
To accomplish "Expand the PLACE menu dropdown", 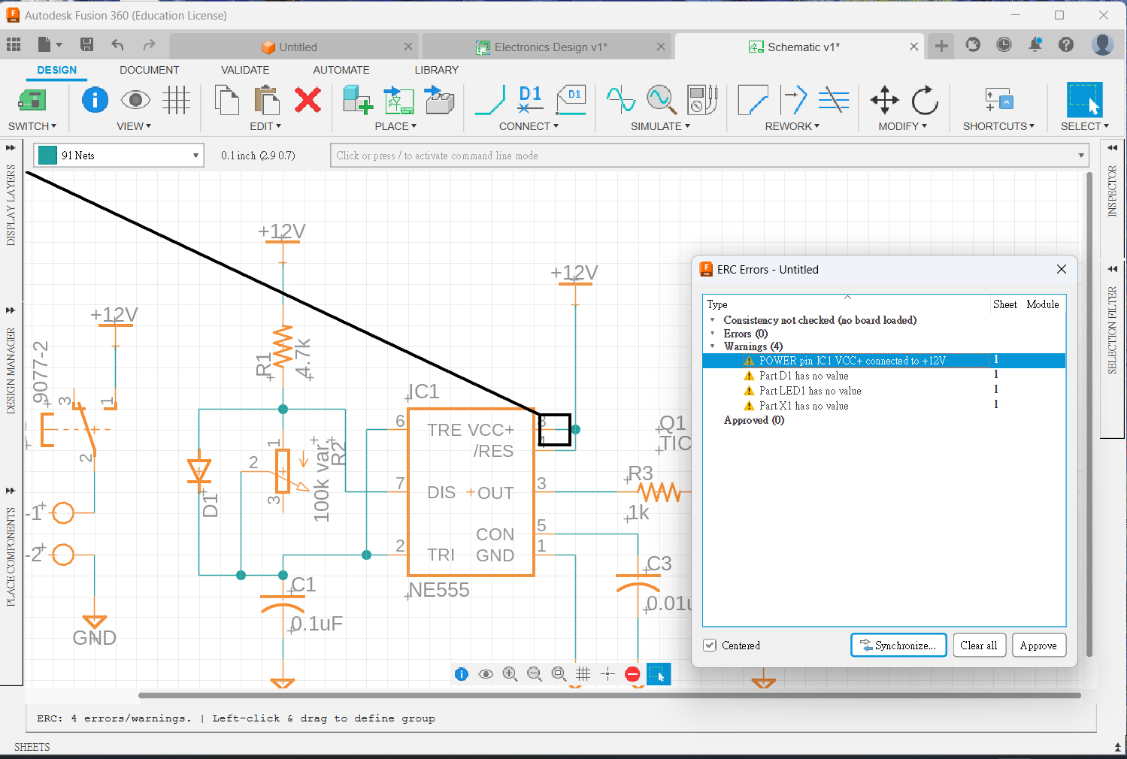I will click(395, 126).
